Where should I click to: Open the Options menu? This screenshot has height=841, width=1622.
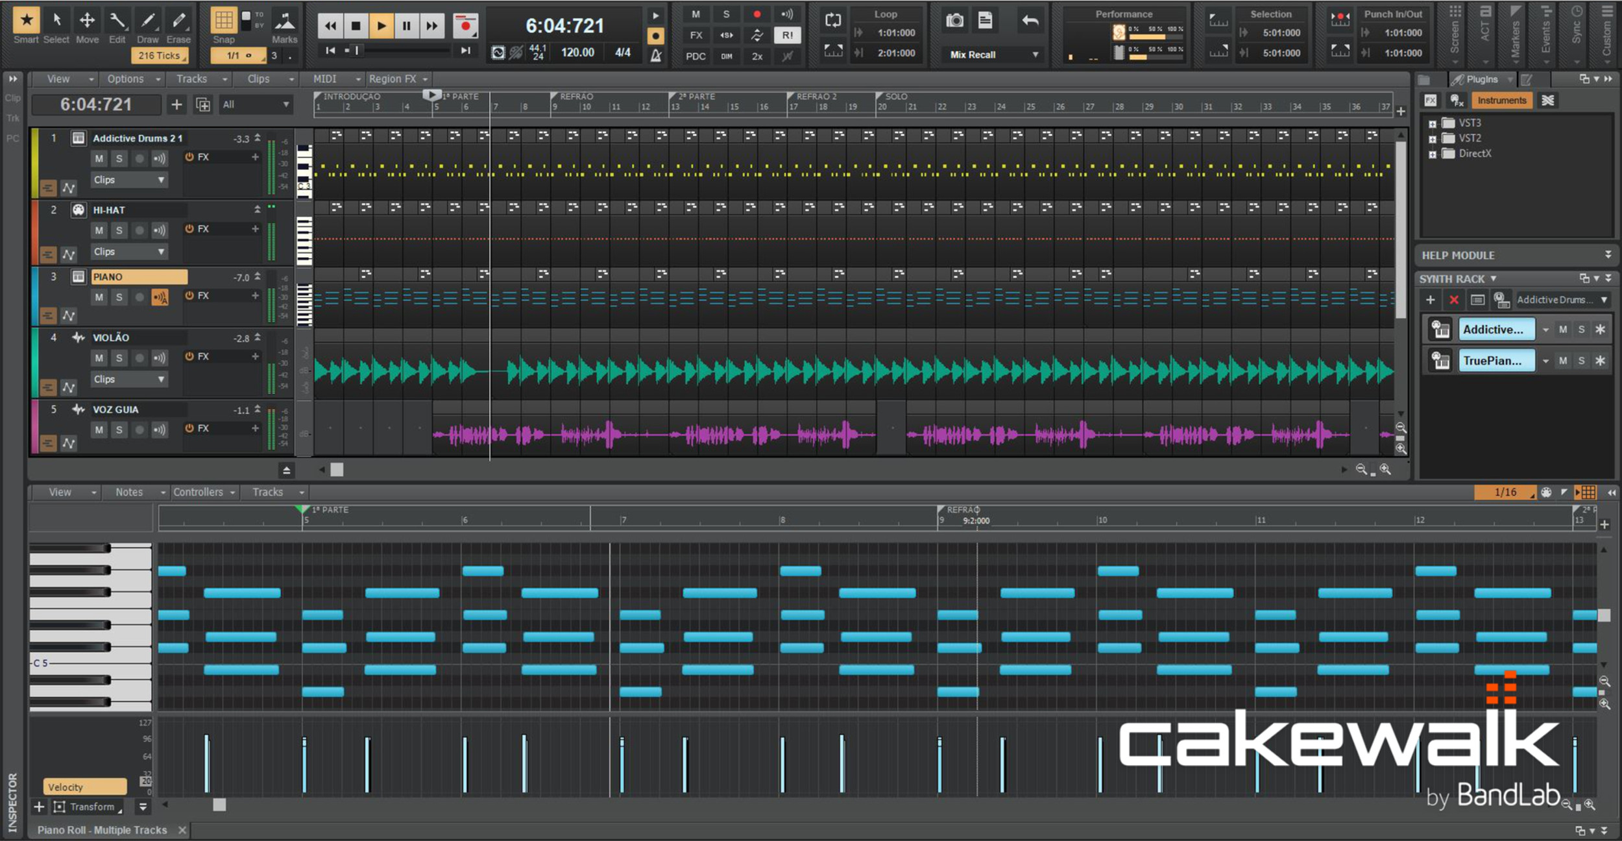coord(133,79)
